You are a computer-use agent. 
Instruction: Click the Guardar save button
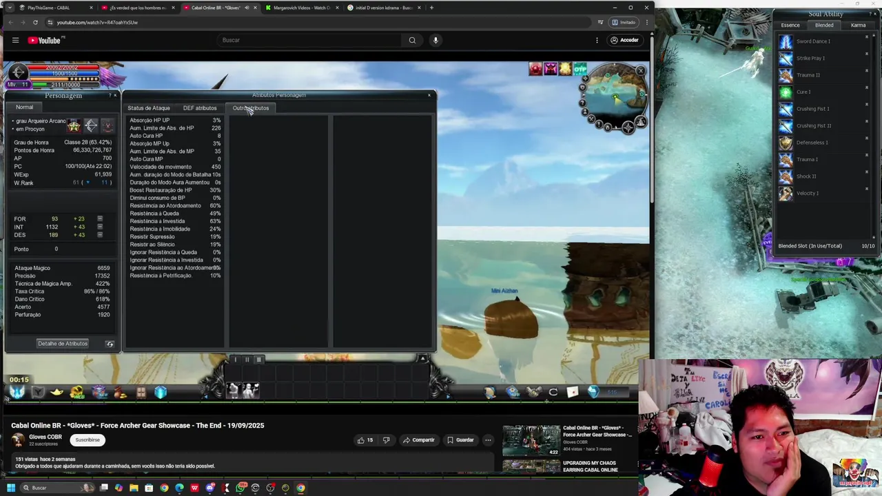(x=460, y=440)
